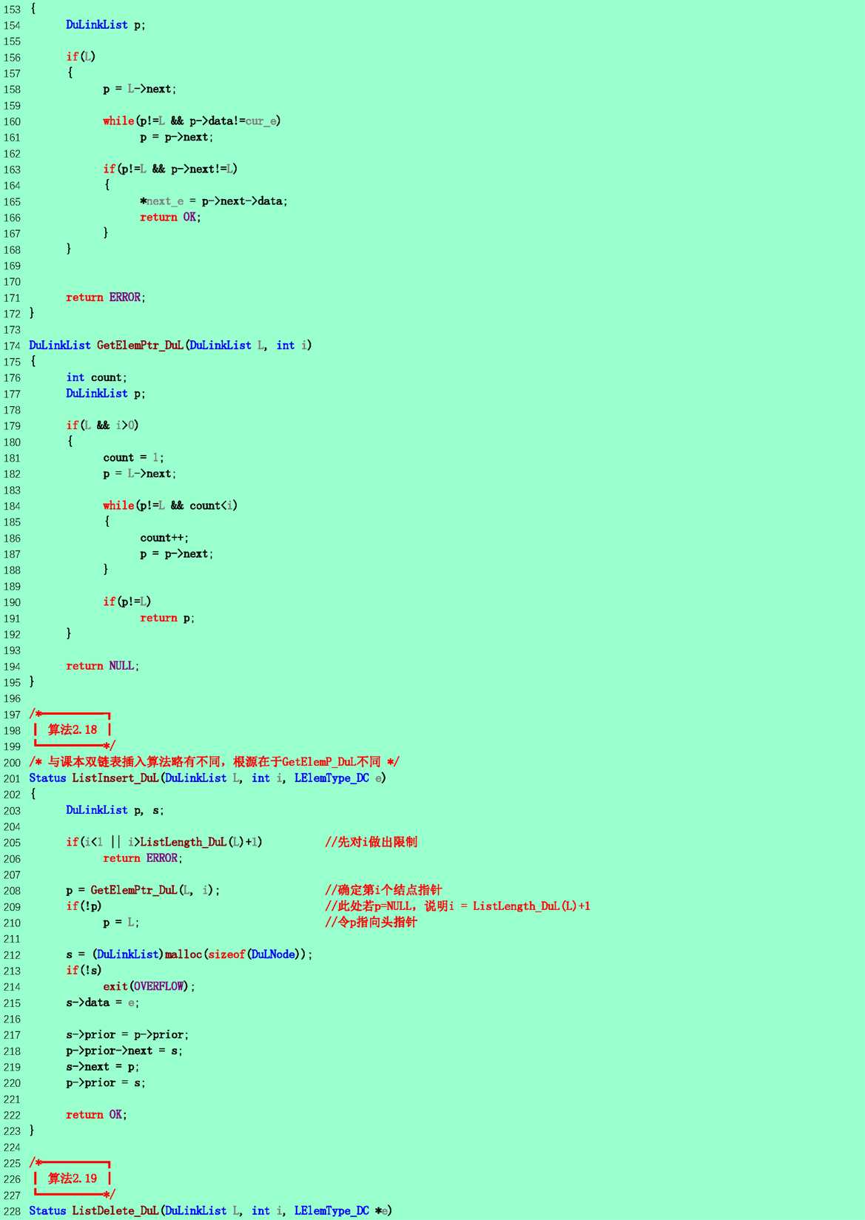
Task: Select the 'exit(OVERFLOW);' call
Action: 149,987
